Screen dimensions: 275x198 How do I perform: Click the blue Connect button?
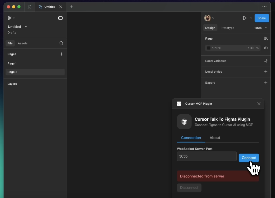(249, 158)
